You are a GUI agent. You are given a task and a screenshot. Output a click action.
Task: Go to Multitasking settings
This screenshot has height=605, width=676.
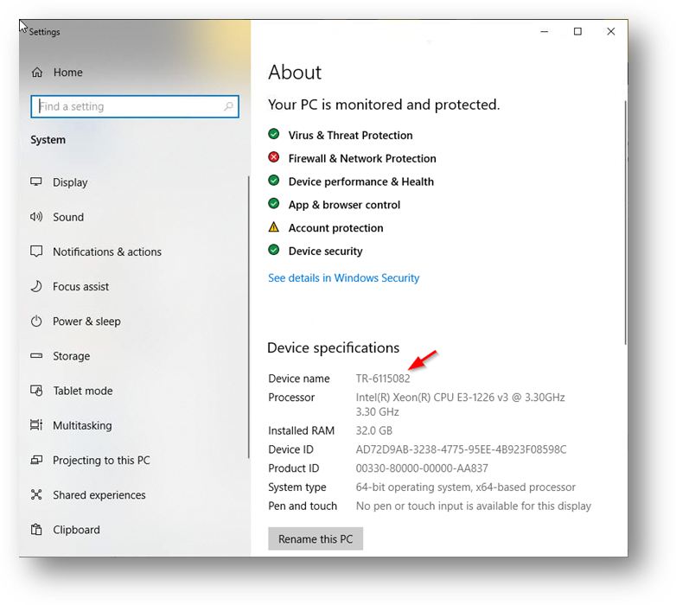click(x=82, y=426)
